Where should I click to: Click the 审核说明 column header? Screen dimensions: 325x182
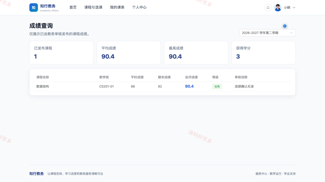pos(241,77)
